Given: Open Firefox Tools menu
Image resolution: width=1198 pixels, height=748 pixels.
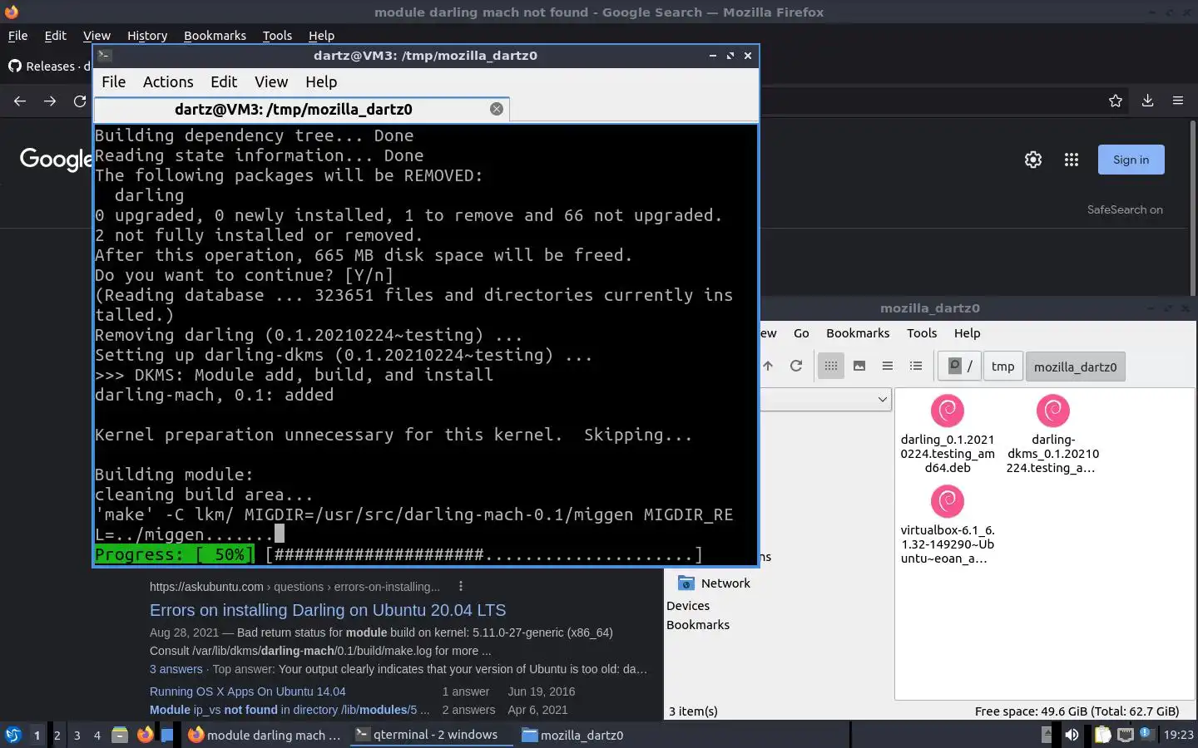Looking at the screenshot, I should coord(277,35).
